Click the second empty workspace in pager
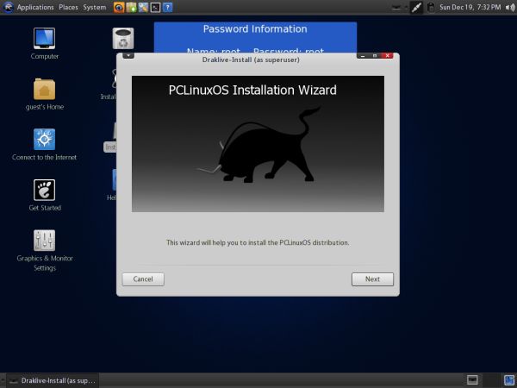This screenshot has width=517, height=388. pyautogui.click(x=491, y=380)
